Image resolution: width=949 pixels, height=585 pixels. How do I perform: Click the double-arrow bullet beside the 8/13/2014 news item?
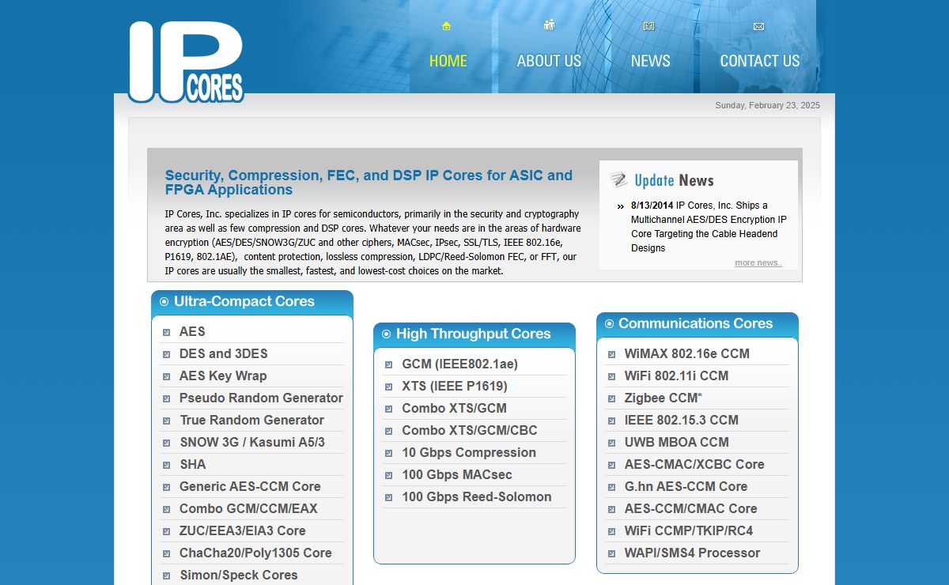tap(621, 206)
